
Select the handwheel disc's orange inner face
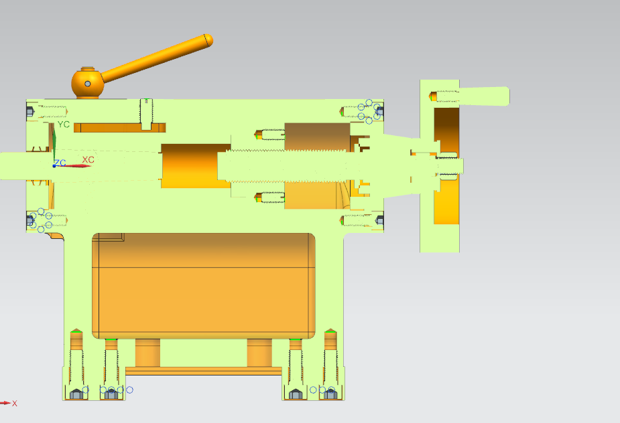[446, 166]
